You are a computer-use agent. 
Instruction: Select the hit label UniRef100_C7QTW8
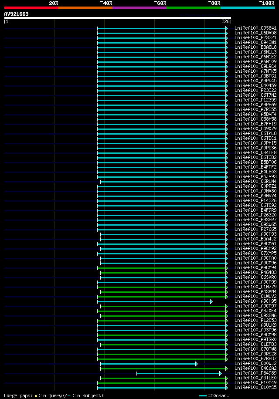point(255,349)
